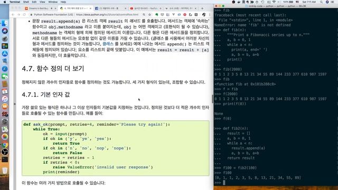Switch to the Wikipedia browser tab
The height and width of the screenshot is (190, 338).
tap(180, 8)
